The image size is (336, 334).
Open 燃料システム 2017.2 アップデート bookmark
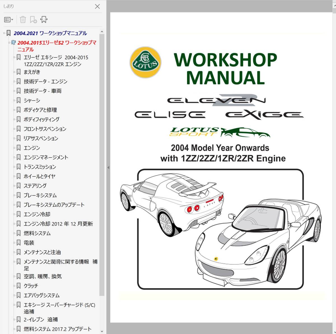click(58, 329)
